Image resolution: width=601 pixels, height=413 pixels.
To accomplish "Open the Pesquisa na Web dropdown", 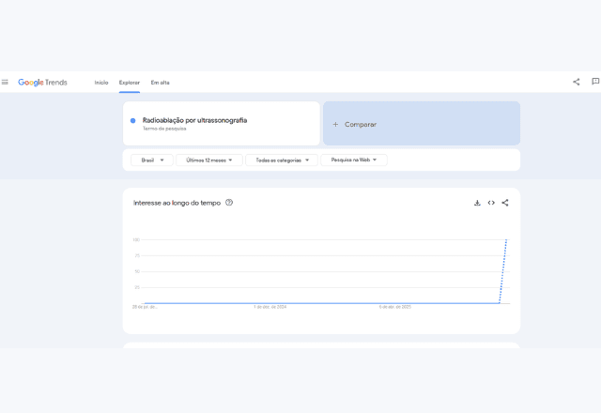I will 354,160.
